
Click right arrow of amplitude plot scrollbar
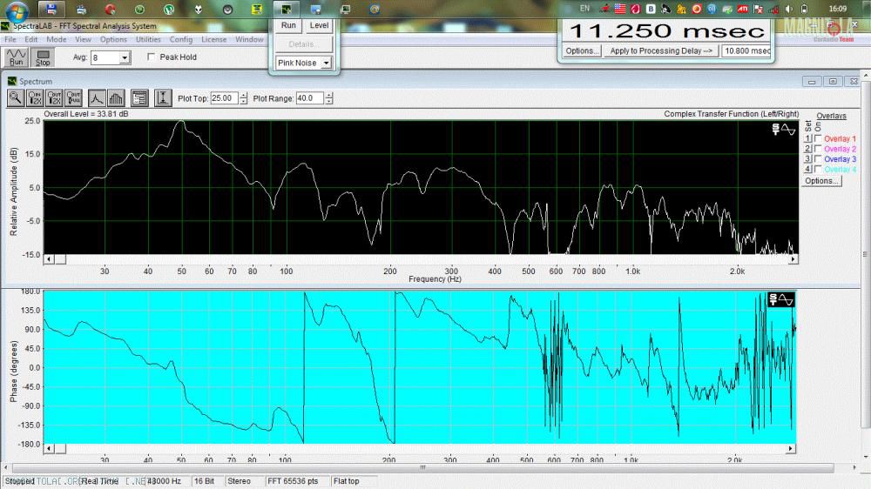click(793, 259)
